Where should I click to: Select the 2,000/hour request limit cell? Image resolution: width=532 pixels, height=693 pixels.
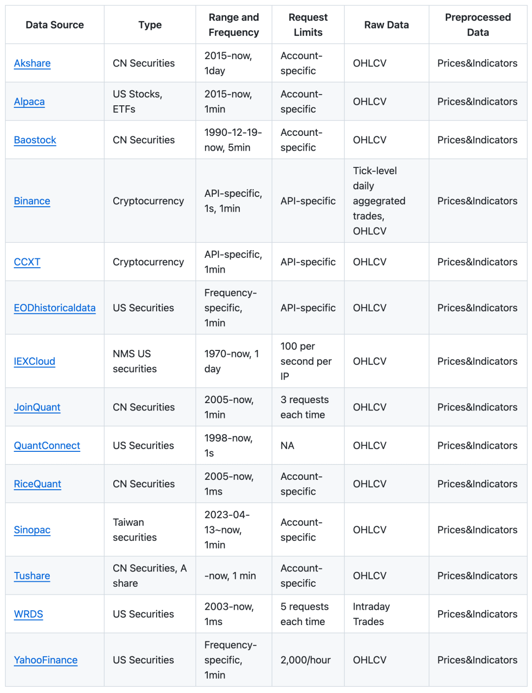[305, 661]
